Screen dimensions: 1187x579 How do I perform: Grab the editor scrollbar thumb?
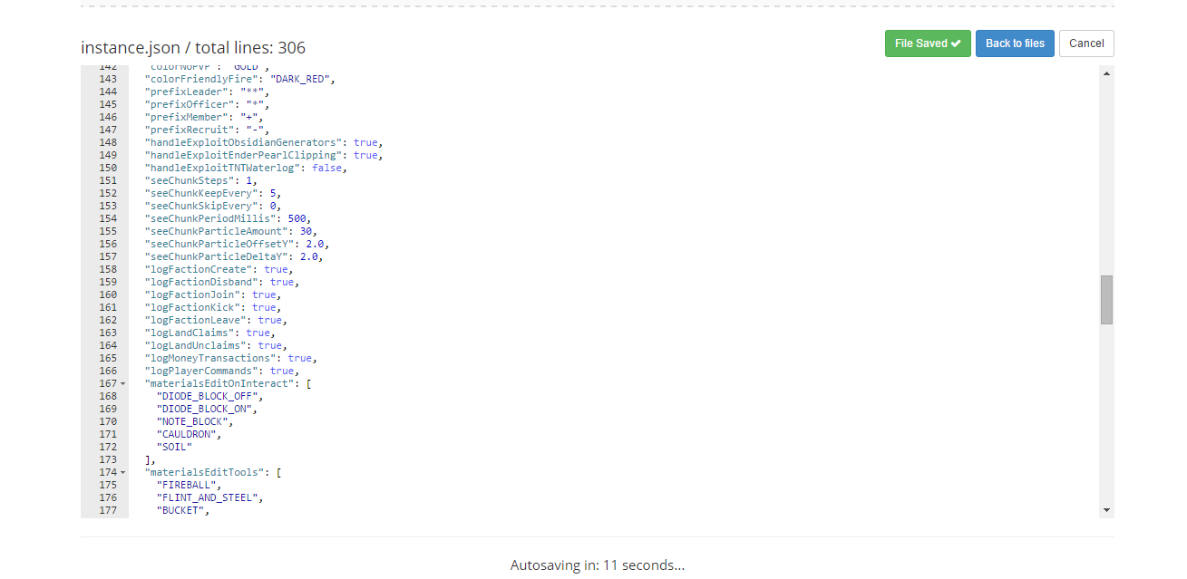coord(1106,299)
